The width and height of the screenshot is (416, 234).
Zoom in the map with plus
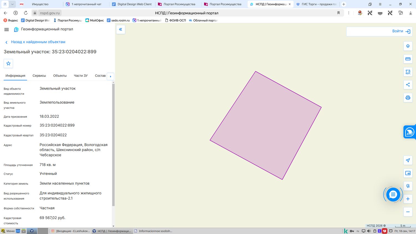[408, 199]
